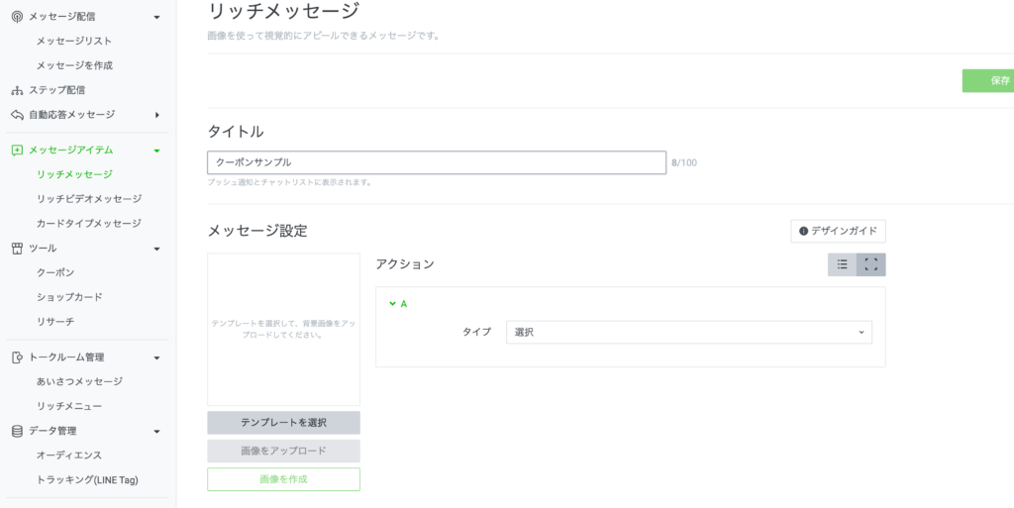The height and width of the screenshot is (508, 1014).
Task: Go to クーポン in the sidebar
Action: point(55,272)
